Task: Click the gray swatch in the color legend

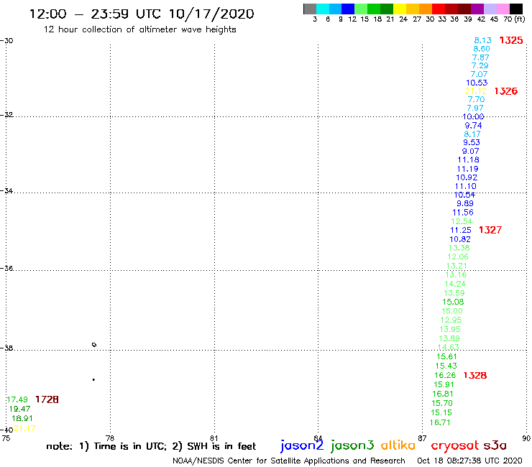Action: tap(310, 9)
